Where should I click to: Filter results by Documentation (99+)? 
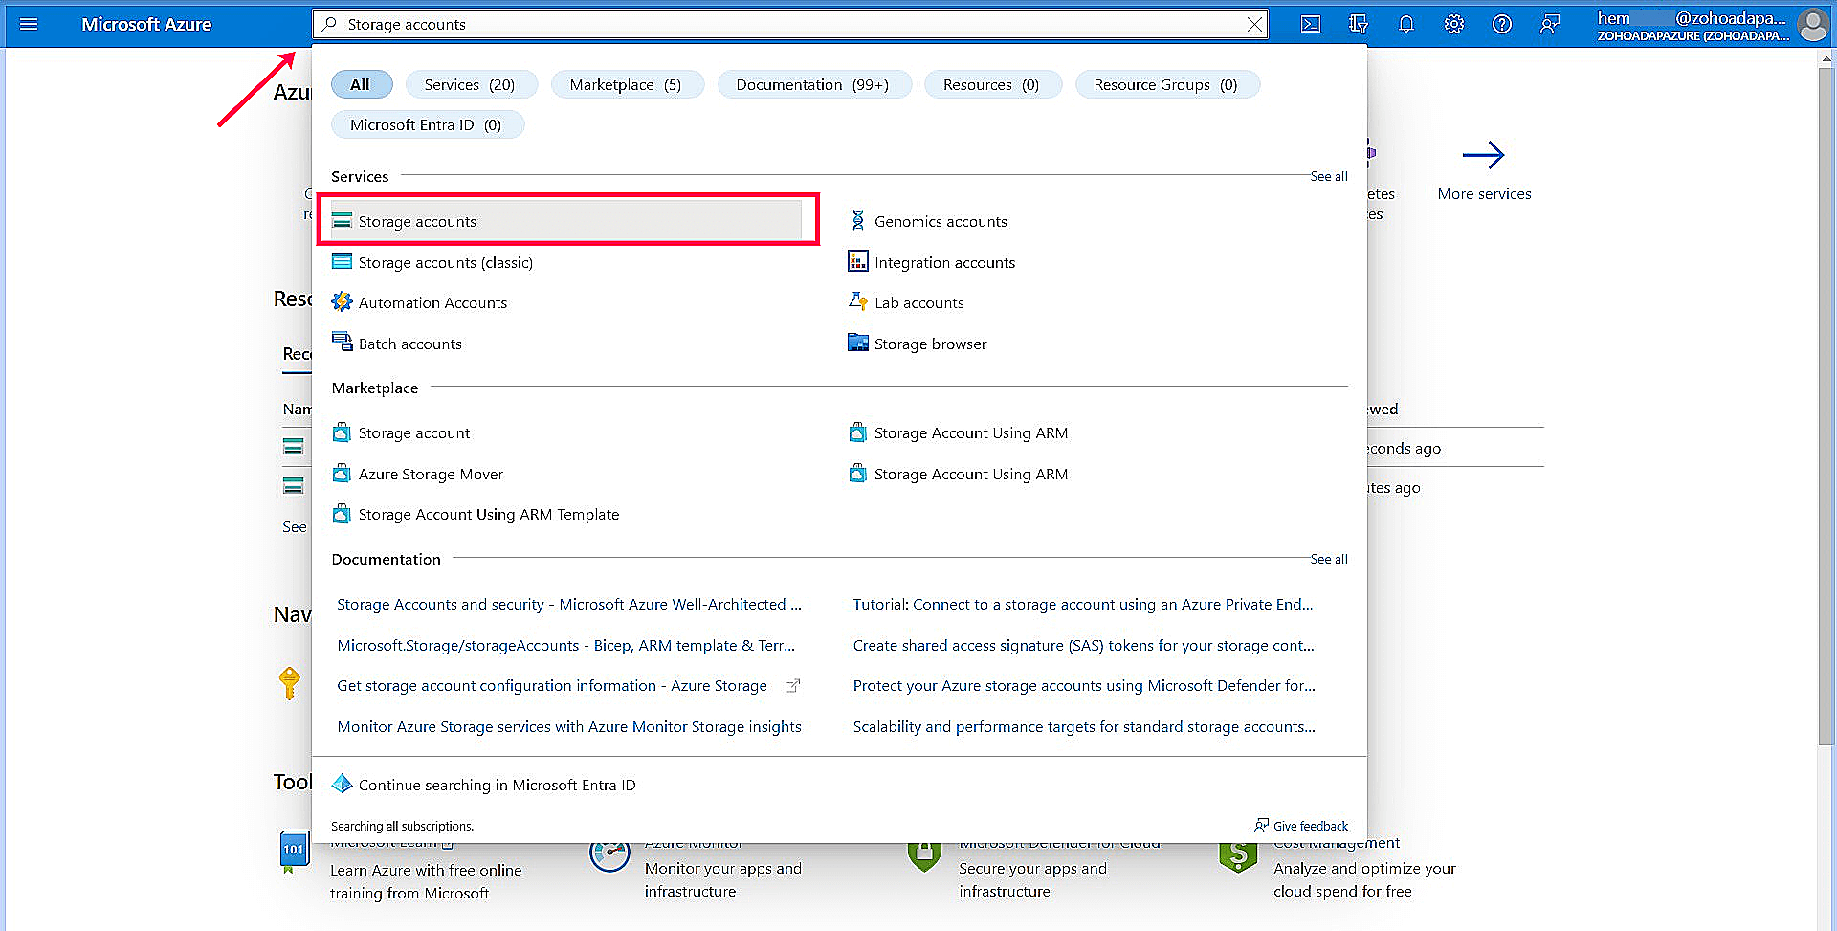coord(814,84)
